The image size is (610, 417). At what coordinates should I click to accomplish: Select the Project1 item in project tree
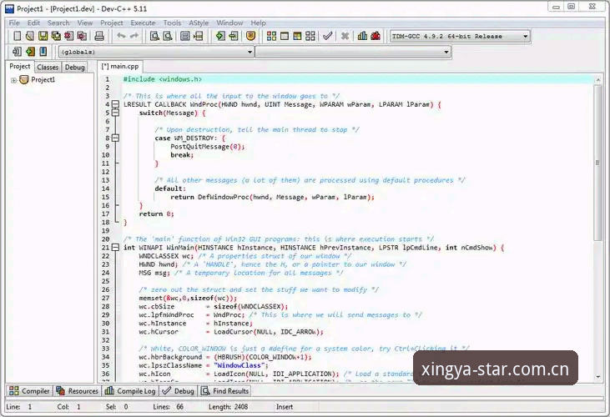point(43,80)
